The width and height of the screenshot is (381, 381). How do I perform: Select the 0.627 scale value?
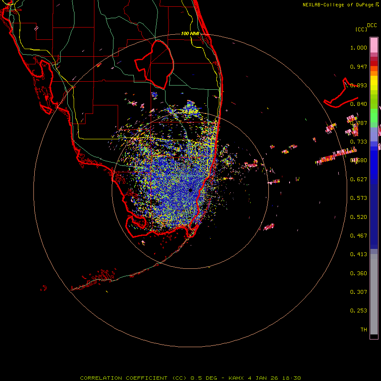tap(359, 179)
